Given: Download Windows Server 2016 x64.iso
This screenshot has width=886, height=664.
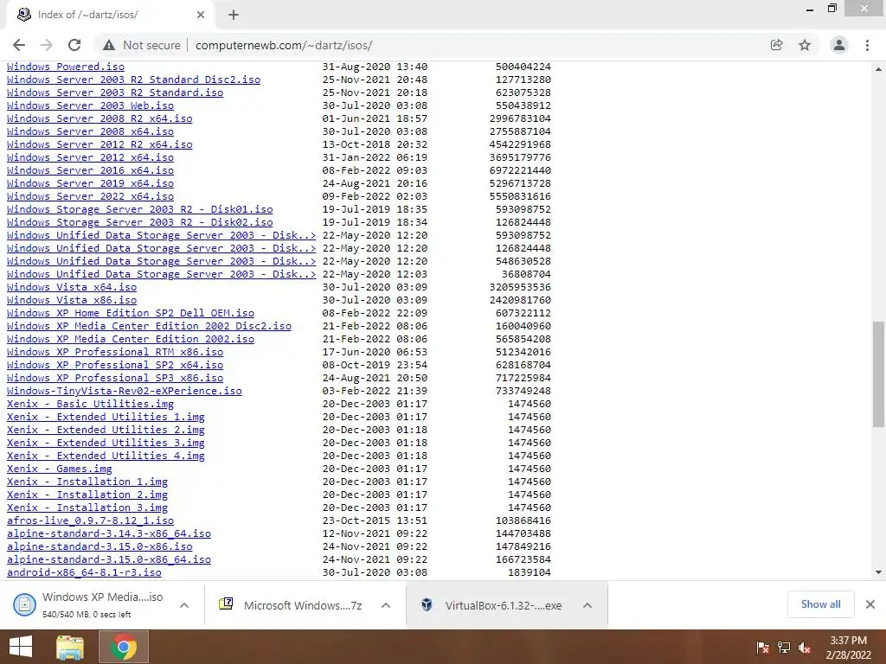Looking at the screenshot, I should 90,170.
